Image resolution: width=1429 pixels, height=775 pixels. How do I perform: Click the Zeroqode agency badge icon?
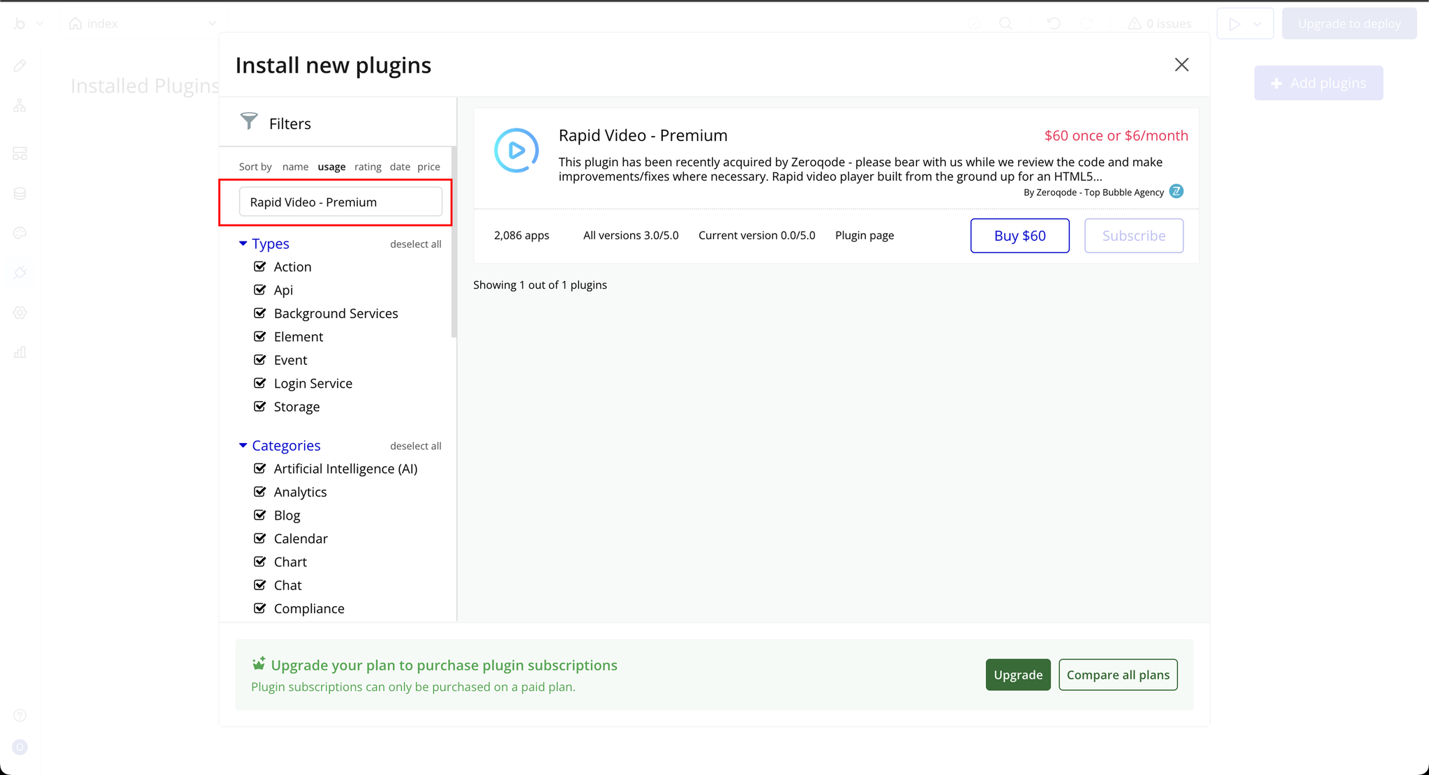click(1176, 191)
